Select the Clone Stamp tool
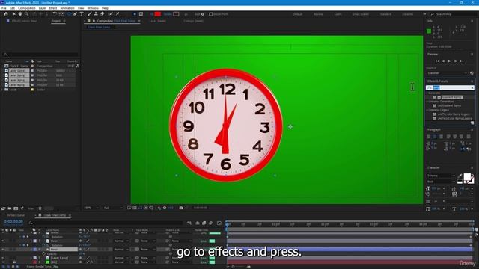This screenshot has height=269, width=479. click(96, 14)
